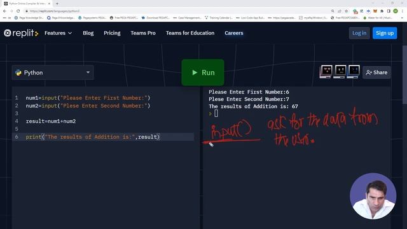Click the first robot-face computer avatar
407x229 pixels.
click(x=326, y=72)
